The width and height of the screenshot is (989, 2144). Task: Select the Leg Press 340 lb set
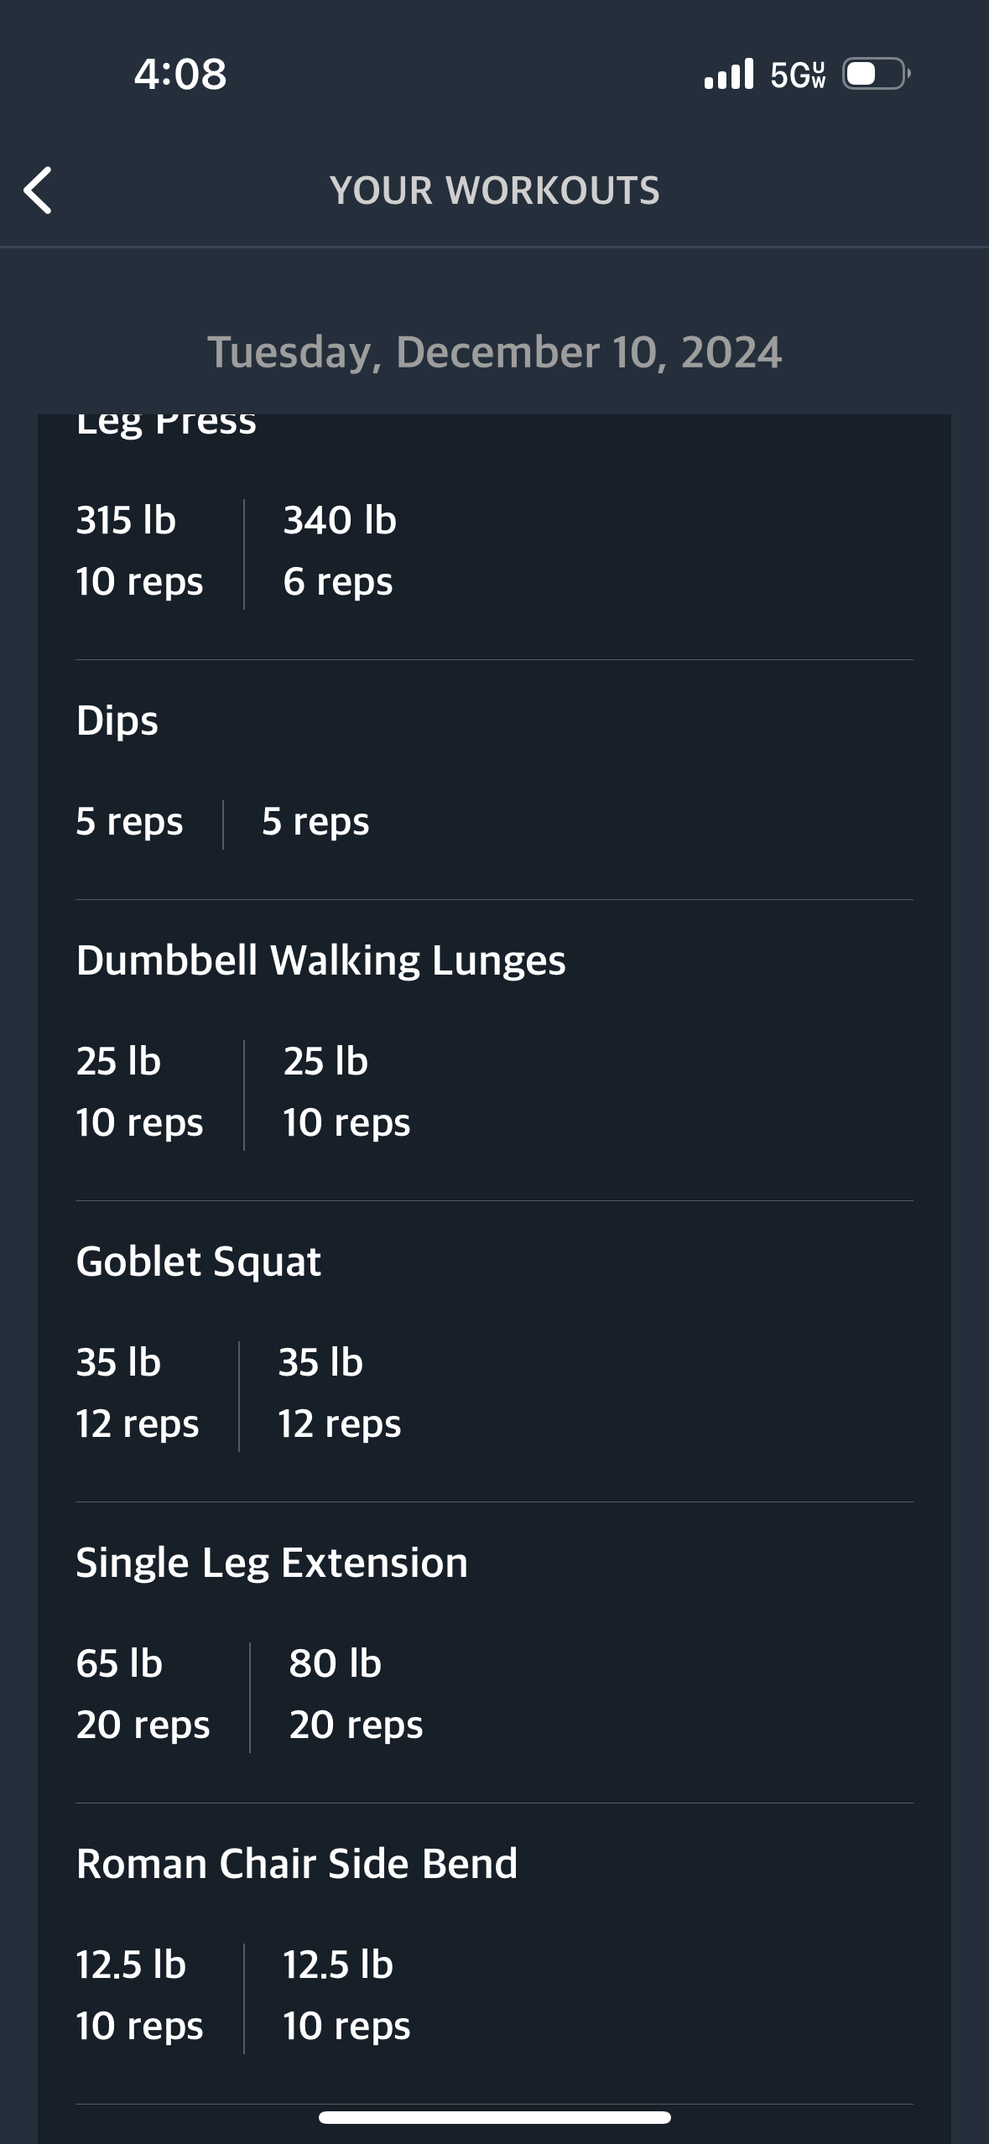point(340,551)
